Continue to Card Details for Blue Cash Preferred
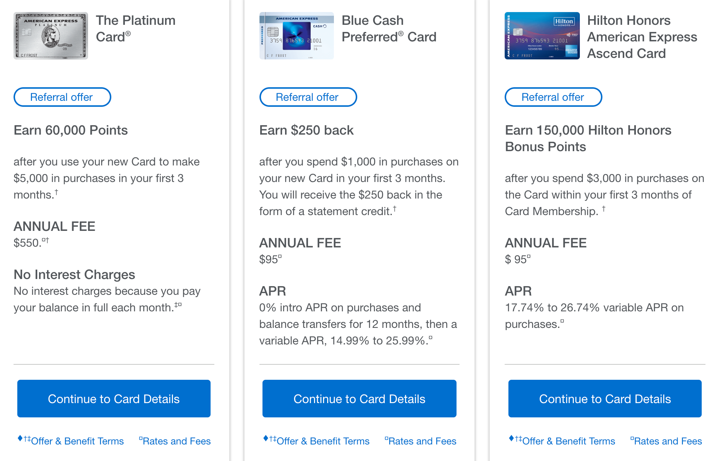Viewport: 719px width, 461px height. pos(359,399)
